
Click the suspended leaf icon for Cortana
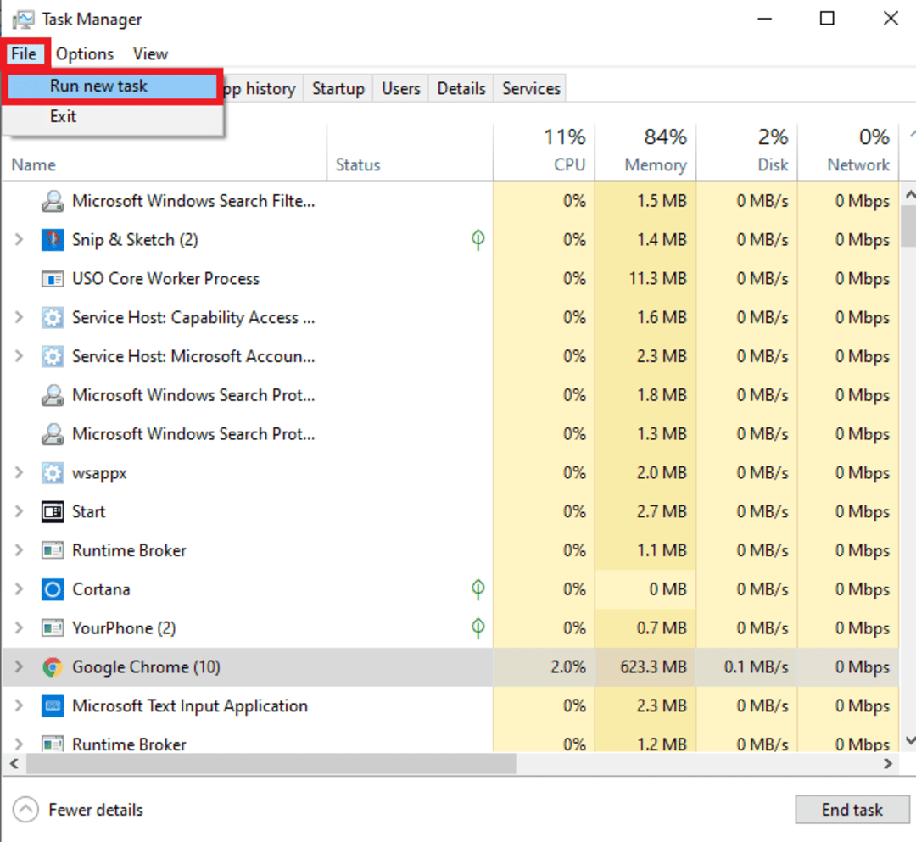pos(478,589)
